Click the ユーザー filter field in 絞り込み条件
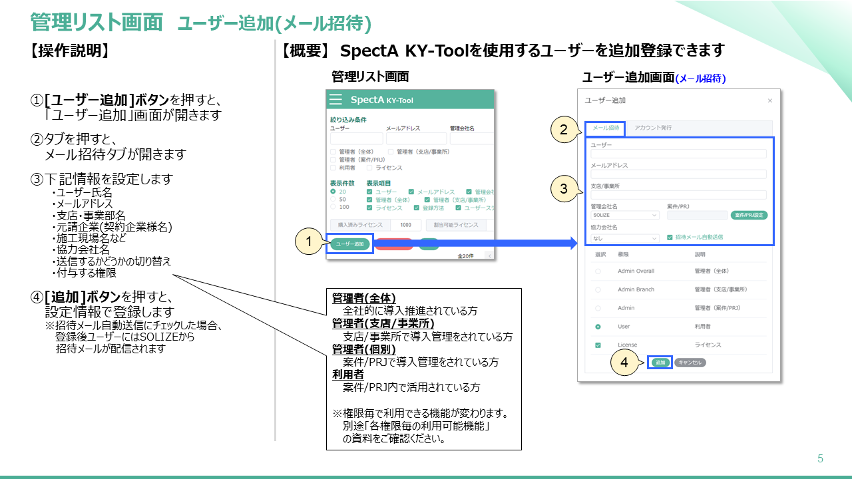852x479 pixels. (357, 138)
